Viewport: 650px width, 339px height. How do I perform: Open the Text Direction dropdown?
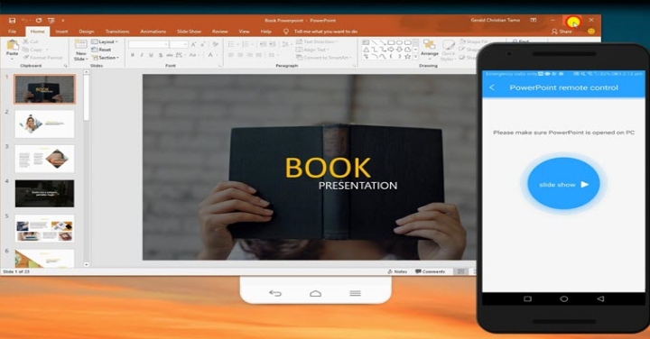coord(317,41)
